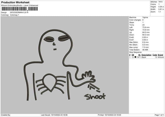Click the Colors value 1
165x117 pixels.
pyautogui.click(x=159, y=4)
